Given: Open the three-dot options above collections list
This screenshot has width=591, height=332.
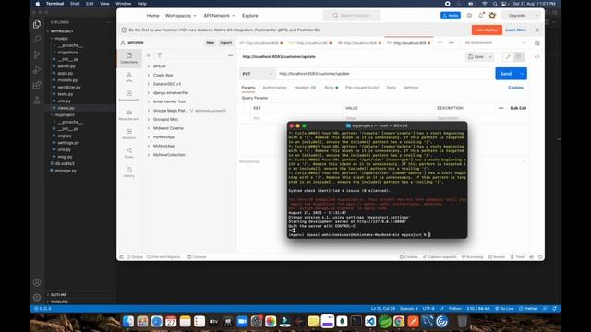Looking at the screenshot, I should (x=230, y=55).
